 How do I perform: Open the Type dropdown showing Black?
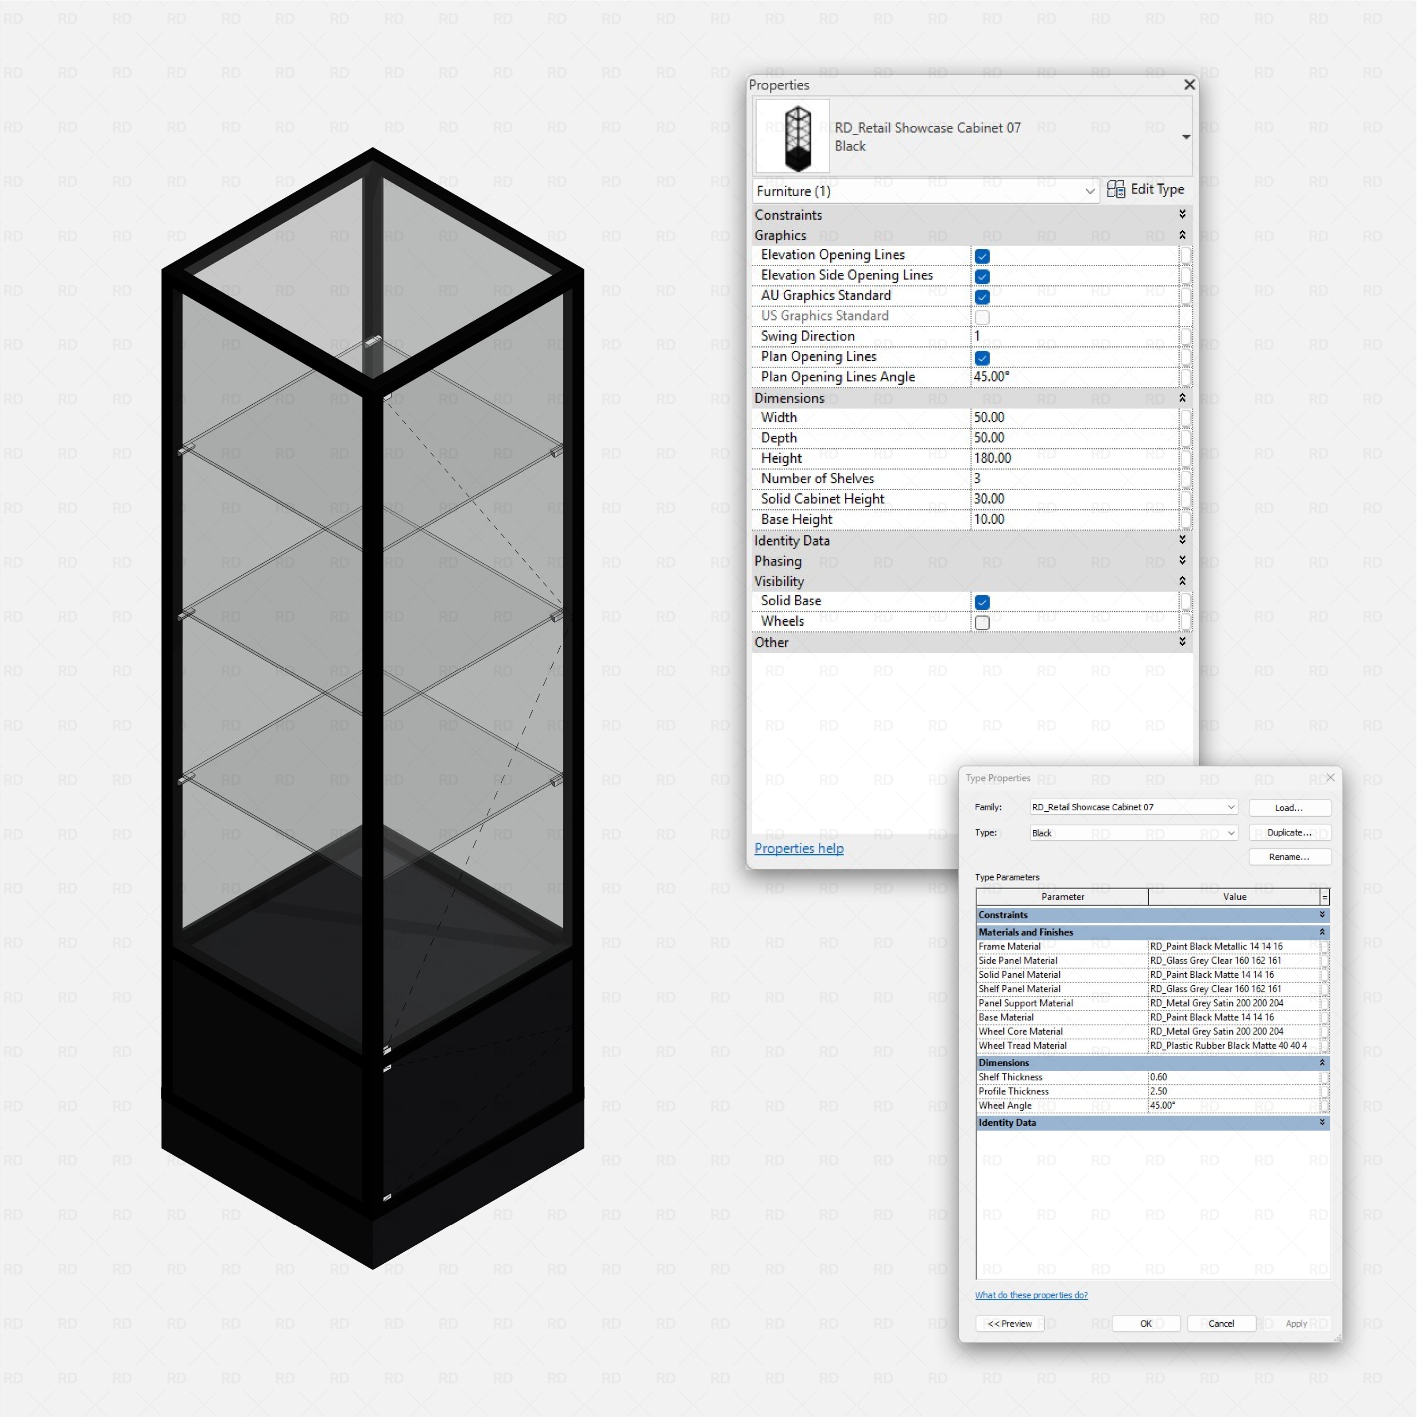[1134, 832]
